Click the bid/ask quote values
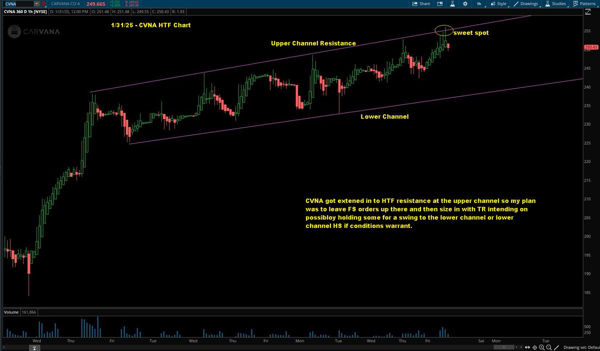The width and height of the screenshot is (600, 351). point(131,4)
